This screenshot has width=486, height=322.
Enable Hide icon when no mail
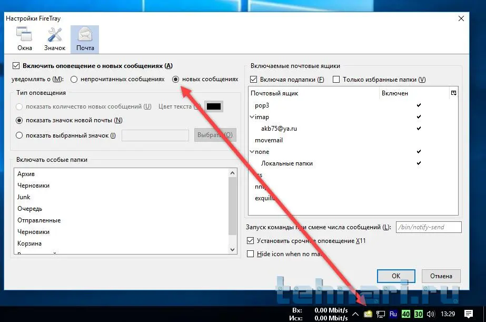coord(250,254)
